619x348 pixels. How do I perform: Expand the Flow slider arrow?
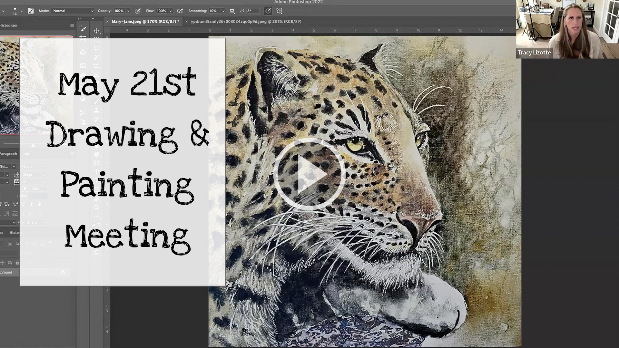171,11
